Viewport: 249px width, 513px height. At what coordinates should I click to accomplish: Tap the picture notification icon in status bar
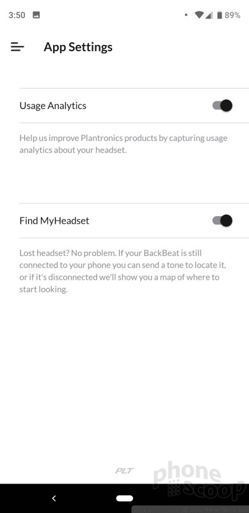pyautogui.click(x=36, y=15)
